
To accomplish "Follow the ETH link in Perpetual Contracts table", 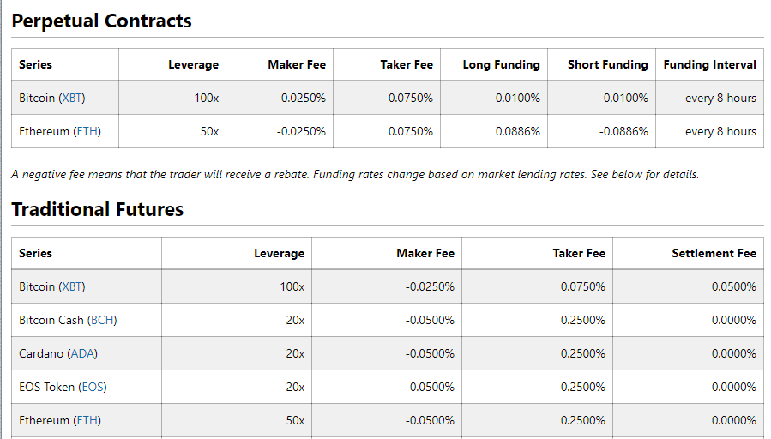I will tap(86, 132).
